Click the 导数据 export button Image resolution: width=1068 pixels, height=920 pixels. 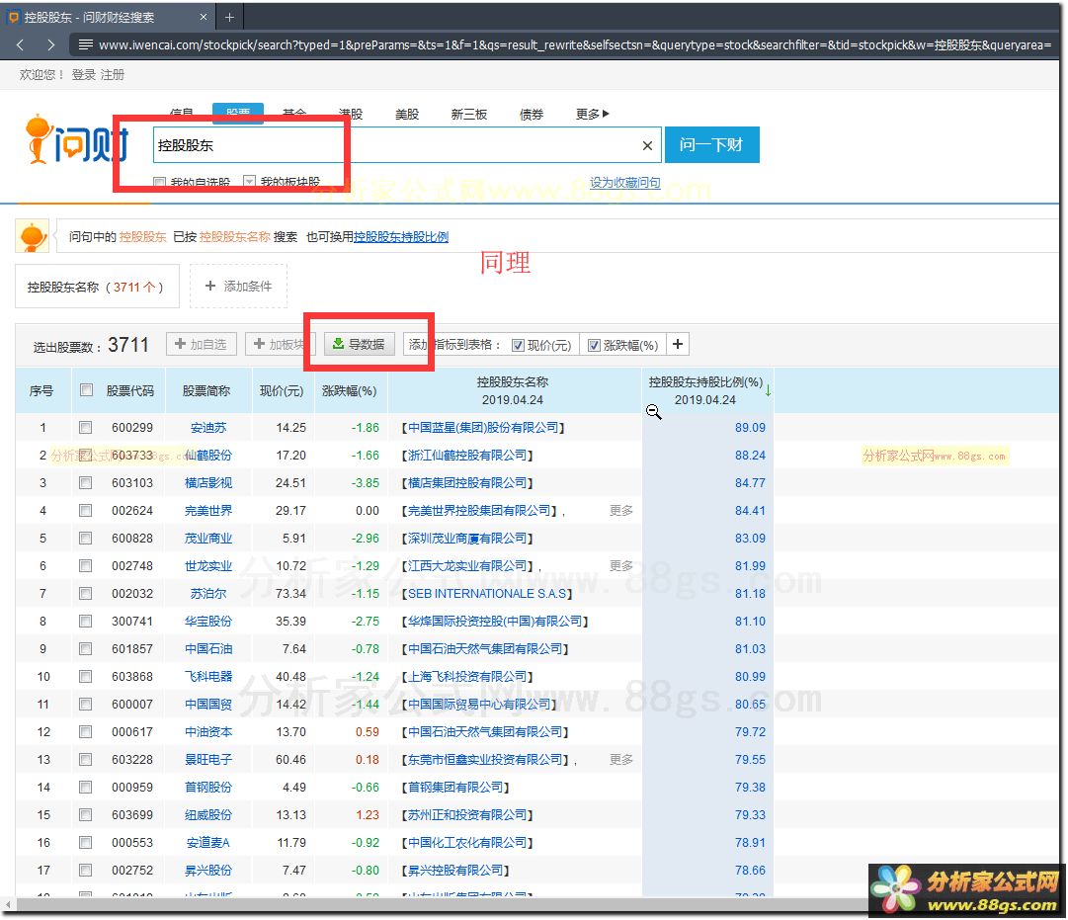click(x=359, y=344)
